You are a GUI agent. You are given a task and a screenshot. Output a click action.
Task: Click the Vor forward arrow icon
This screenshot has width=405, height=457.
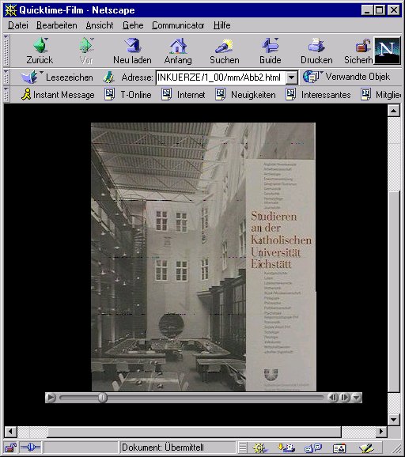point(86,46)
